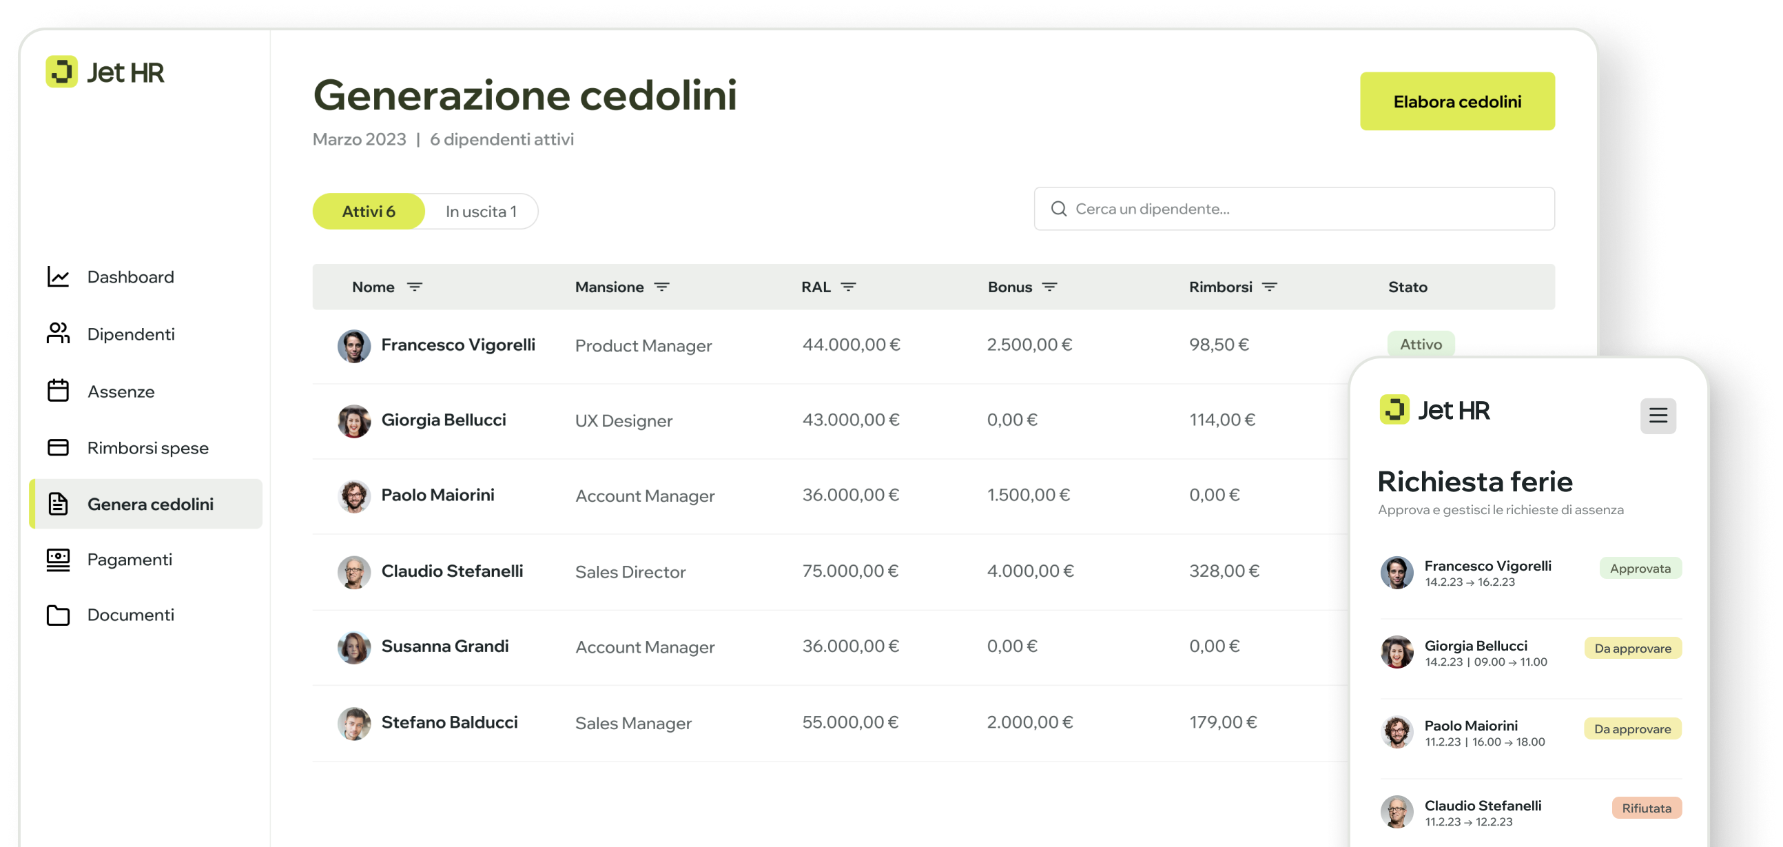Click the 55.000,00 € RAL value

[850, 722]
